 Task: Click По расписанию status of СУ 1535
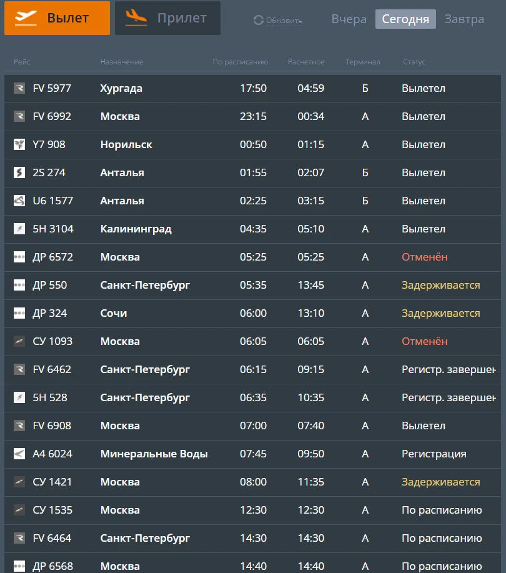coord(442,511)
